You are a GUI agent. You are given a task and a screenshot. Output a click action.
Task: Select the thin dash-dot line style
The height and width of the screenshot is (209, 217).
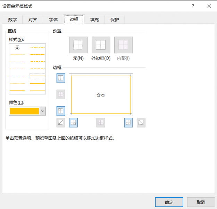(17, 76)
